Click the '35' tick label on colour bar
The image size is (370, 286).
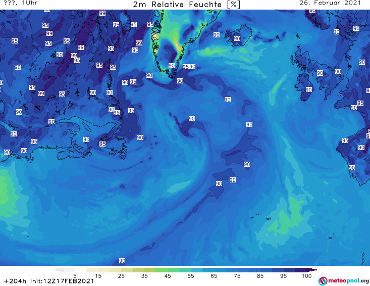click(144, 276)
